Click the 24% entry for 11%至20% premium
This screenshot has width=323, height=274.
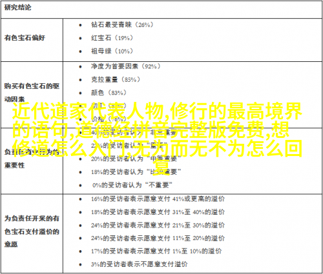tap(158, 238)
